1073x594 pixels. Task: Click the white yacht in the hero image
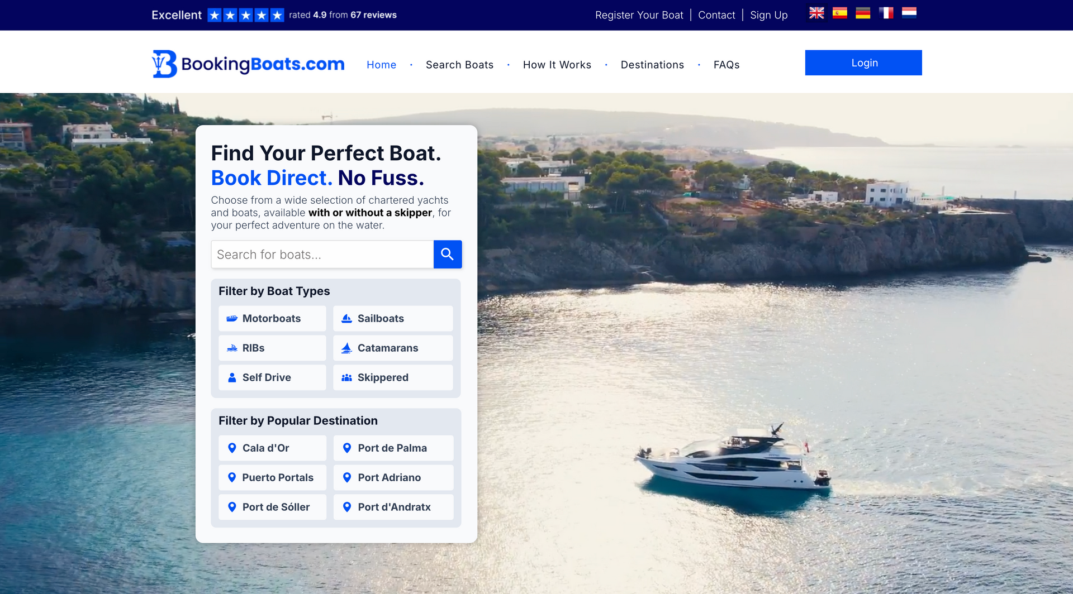click(733, 458)
